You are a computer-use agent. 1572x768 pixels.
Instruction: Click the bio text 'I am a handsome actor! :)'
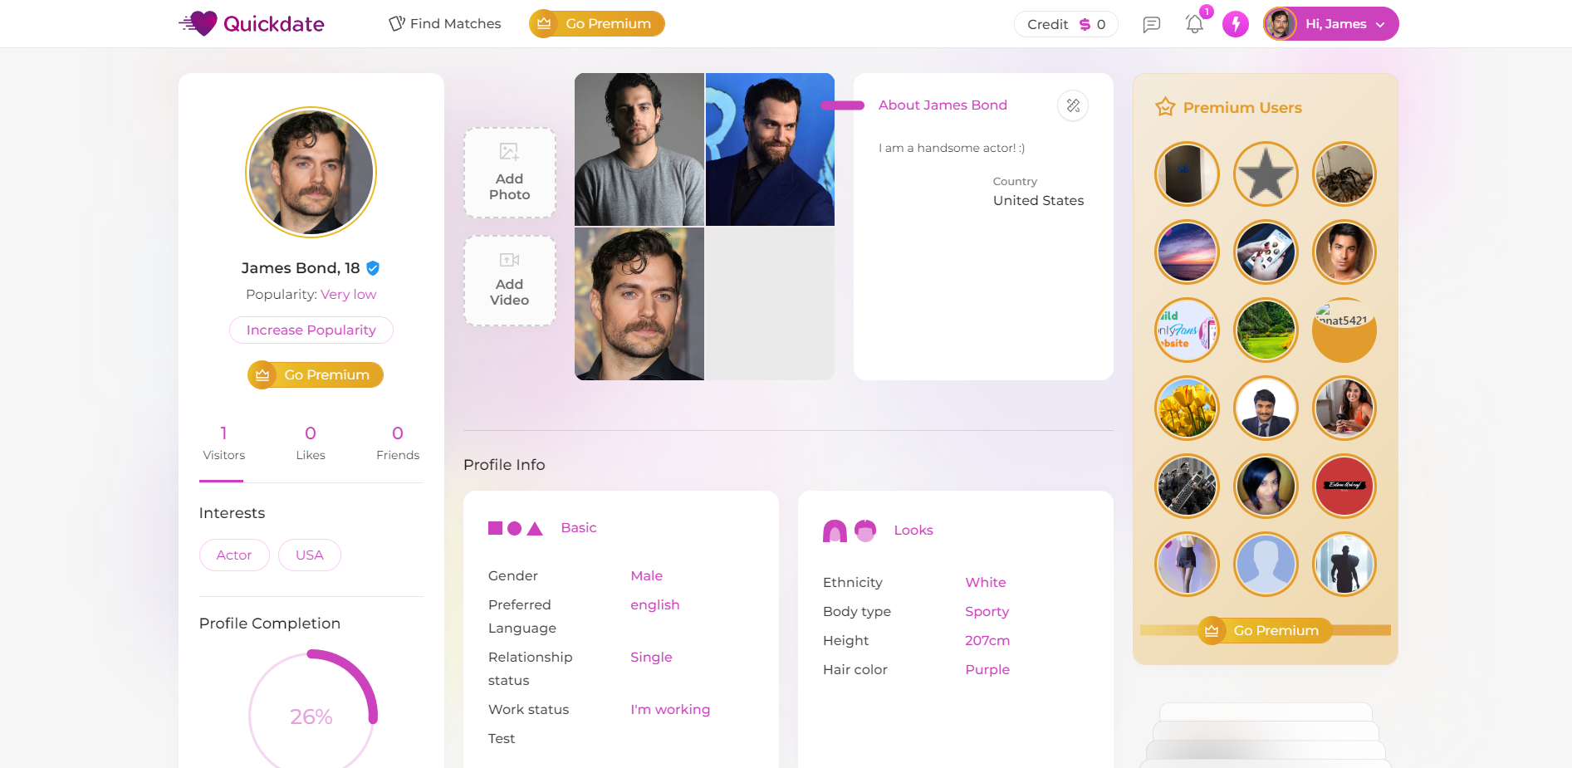pos(952,148)
